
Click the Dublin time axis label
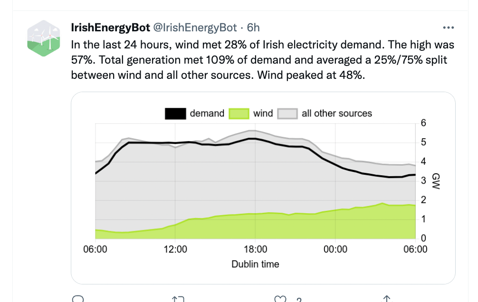click(255, 264)
